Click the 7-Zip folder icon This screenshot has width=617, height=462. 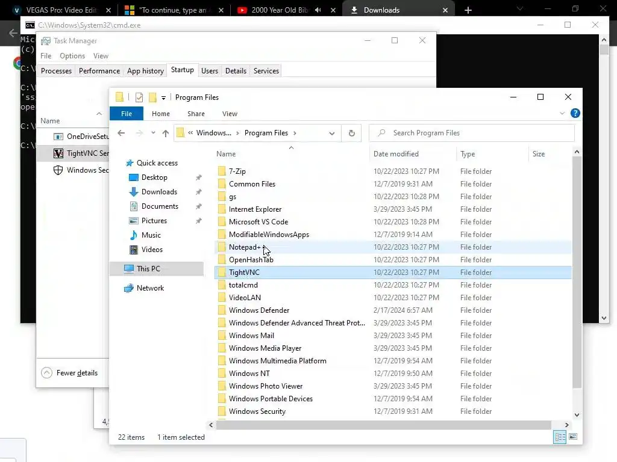point(222,171)
